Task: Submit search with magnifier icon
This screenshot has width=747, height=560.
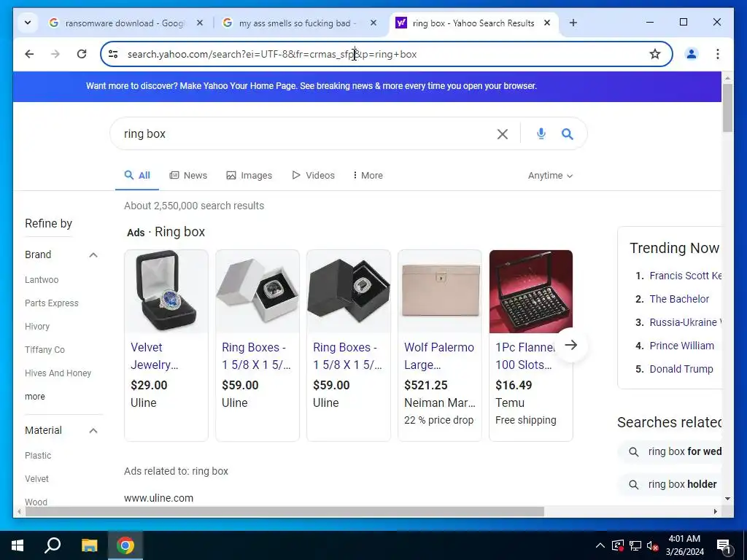Action: click(567, 134)
